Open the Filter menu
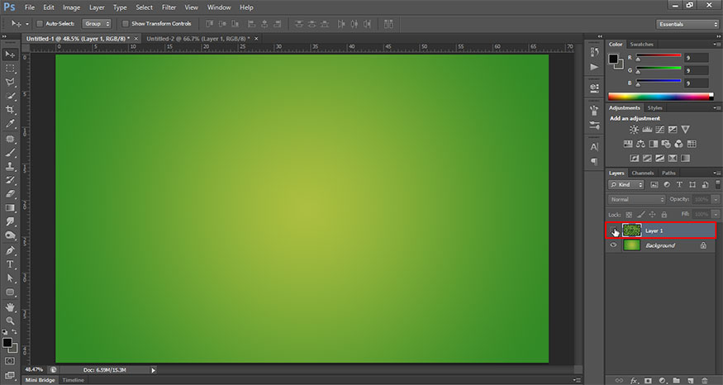 tap(169, 7)
